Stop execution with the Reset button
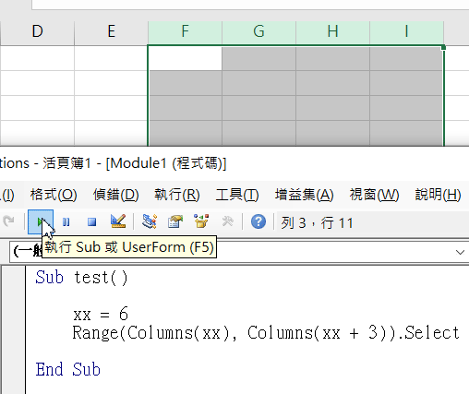This screenshot has width=469, height=394. click(x=91, y=221)
